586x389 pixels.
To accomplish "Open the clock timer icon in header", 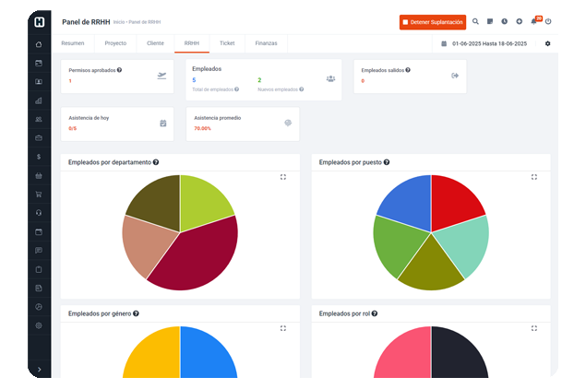I will (x=505, y=21).
